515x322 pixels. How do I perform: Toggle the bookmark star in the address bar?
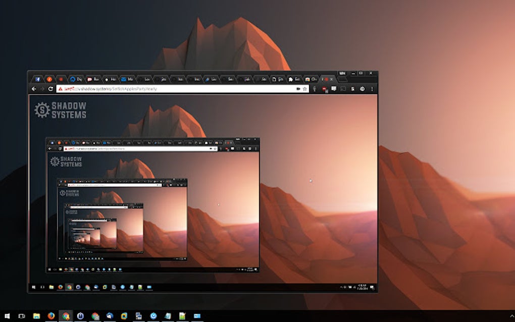304,89
